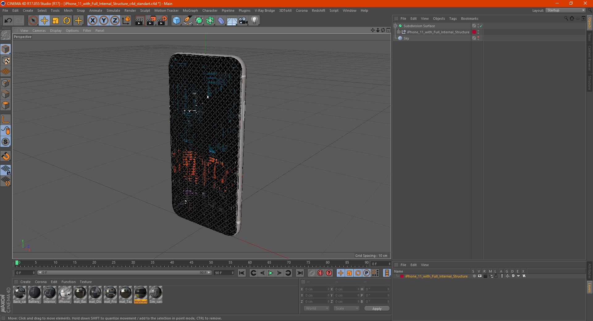Toggle Locked Workplane icon
This screenshot has width=593, height=321.
[x=6, y=170]
